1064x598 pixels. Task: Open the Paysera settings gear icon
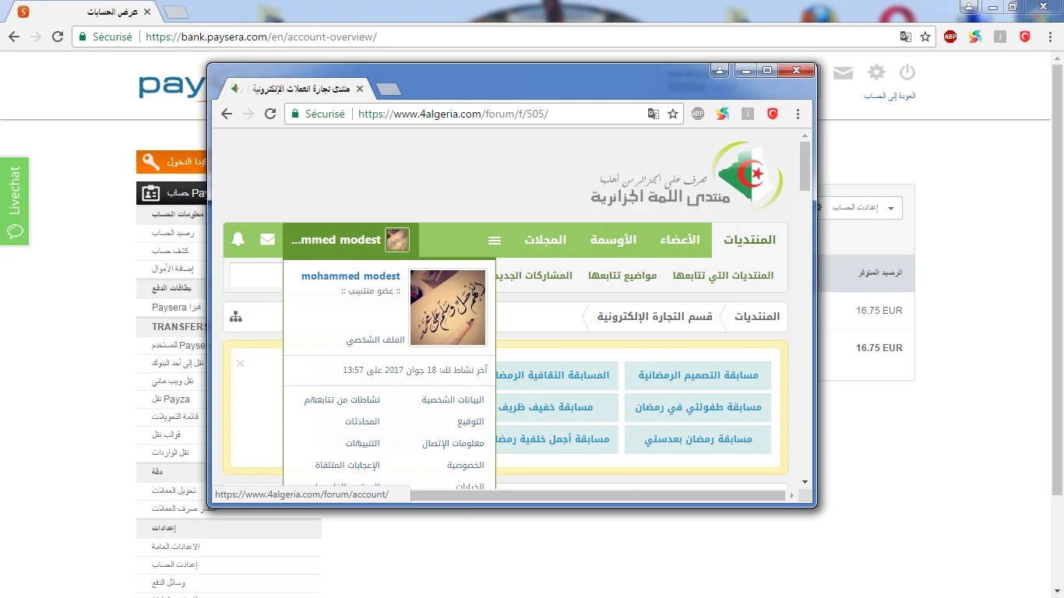click(876, 72)
